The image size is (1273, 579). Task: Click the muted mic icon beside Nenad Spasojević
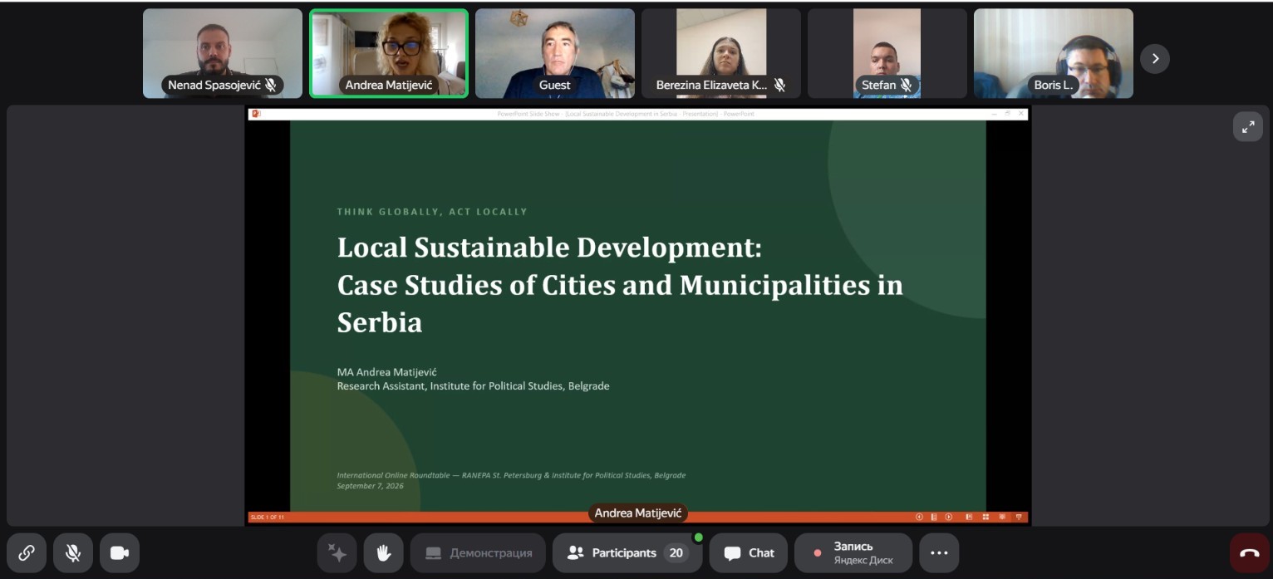pyautogui.click(x=271, y=85)
